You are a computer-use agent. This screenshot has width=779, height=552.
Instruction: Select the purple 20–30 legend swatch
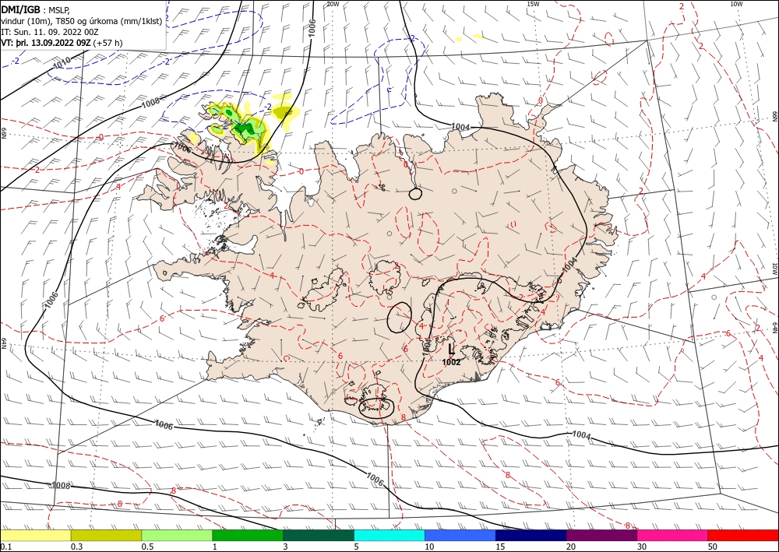601,535
